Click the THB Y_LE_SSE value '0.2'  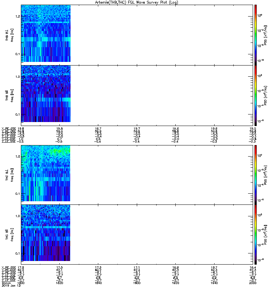point(137,139)
